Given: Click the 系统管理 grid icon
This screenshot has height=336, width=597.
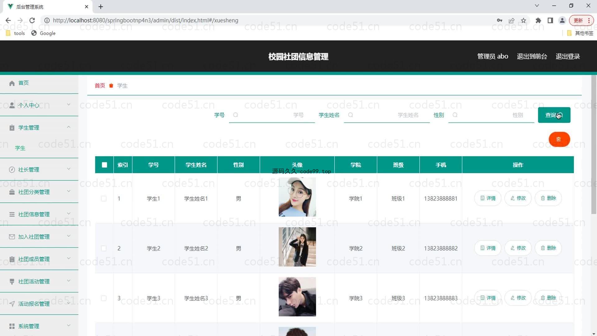Looking at the screenshot, I should point(12,326).
